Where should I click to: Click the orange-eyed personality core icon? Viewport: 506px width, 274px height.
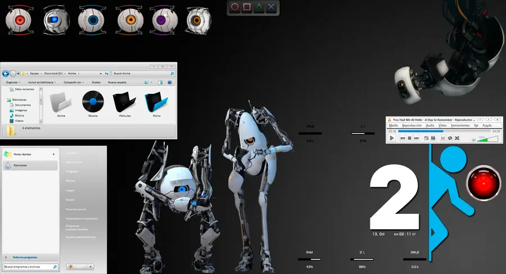[130, 20]
